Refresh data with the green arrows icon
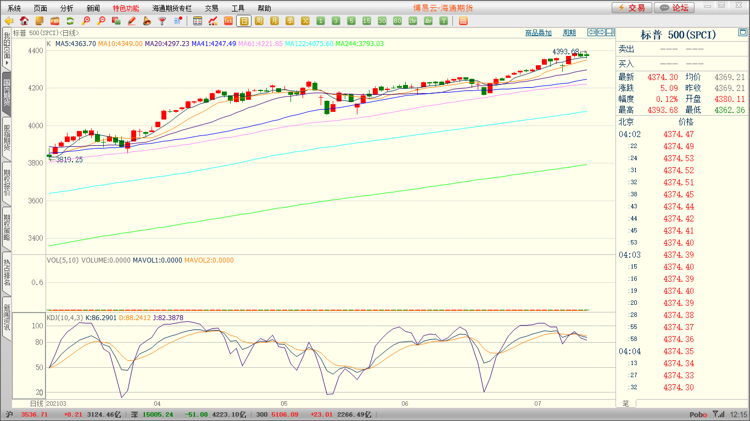Screen dimensions: 750x421 70,21
